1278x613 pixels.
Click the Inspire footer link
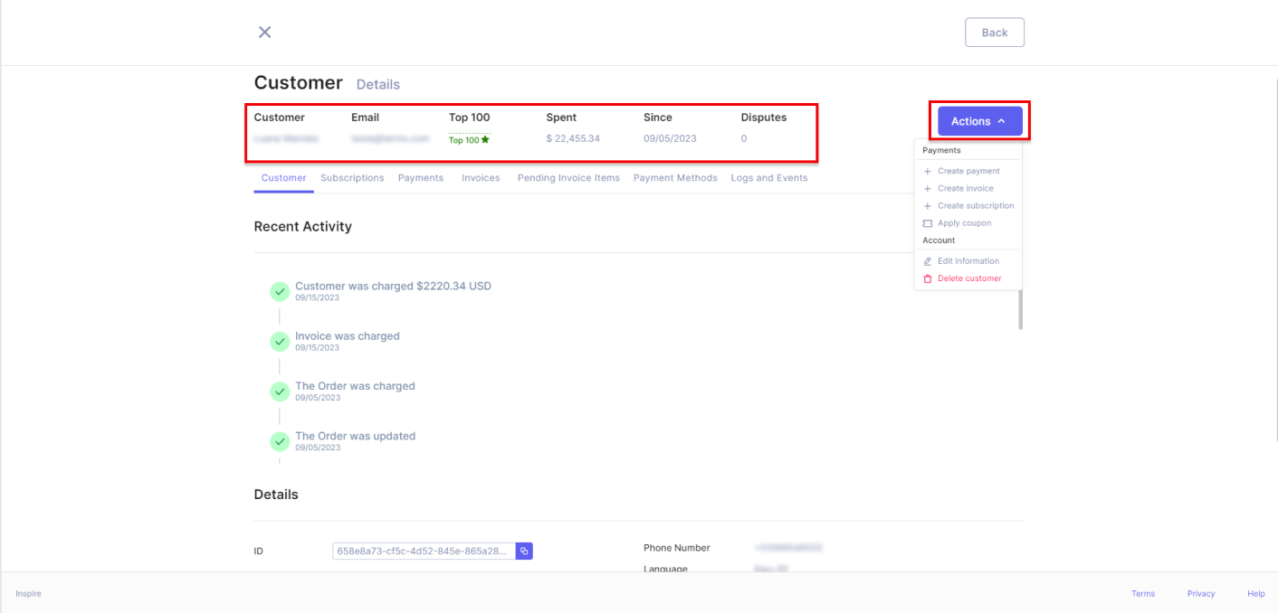click(x=28, y=594)
